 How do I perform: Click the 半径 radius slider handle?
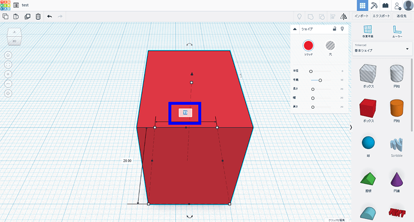click(x=311, y=71)
